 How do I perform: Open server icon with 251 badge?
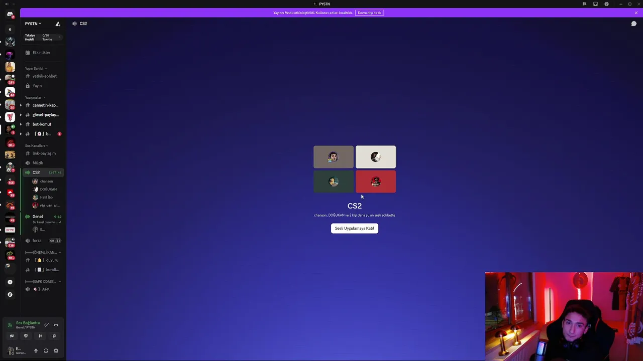point(10,79)
